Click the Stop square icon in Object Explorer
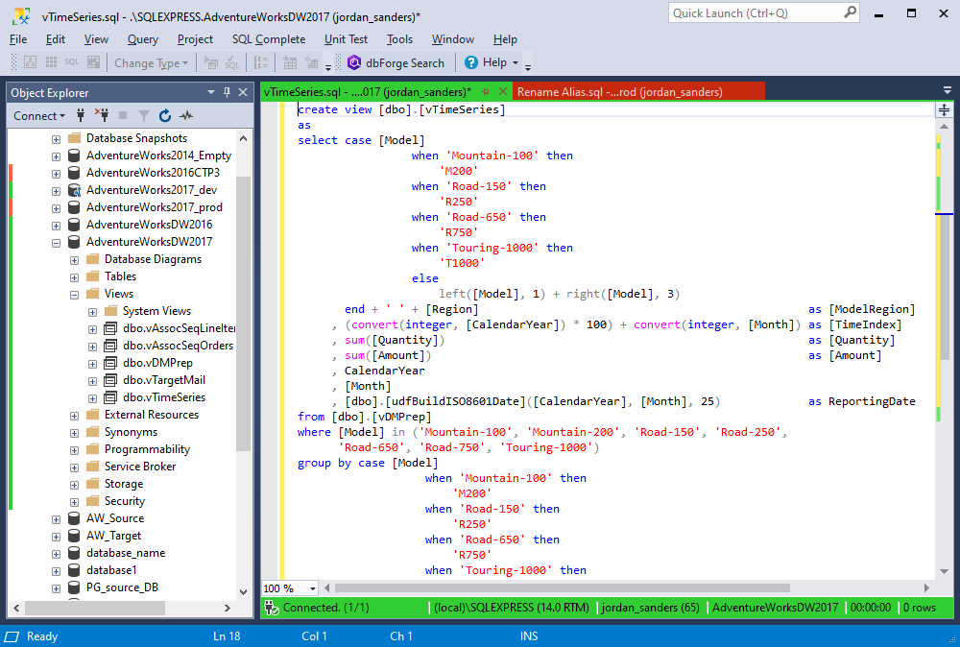960x647 pixels. click(x=123, y=115)
